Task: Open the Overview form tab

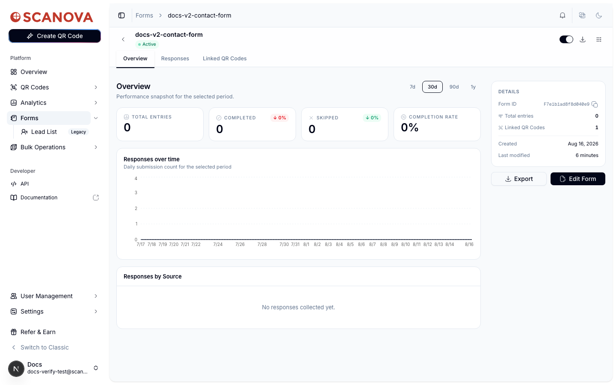Action: 135,59
